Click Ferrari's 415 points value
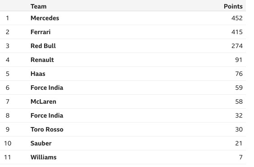 pos(237,32)
